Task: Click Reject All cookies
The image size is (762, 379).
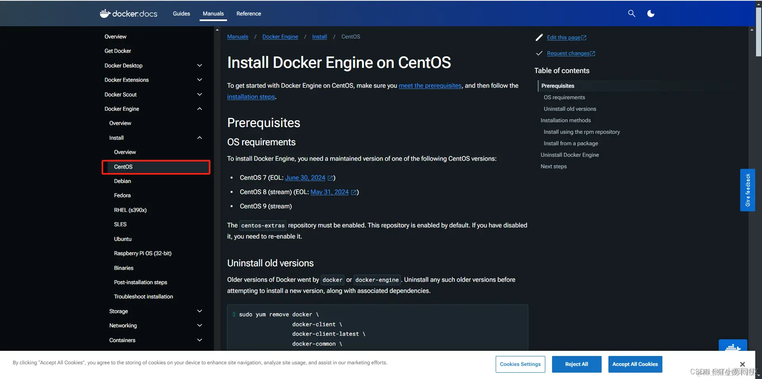Action: (577, 364)
